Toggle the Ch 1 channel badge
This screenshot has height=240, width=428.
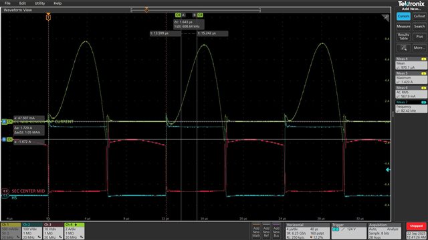[11, 231]
